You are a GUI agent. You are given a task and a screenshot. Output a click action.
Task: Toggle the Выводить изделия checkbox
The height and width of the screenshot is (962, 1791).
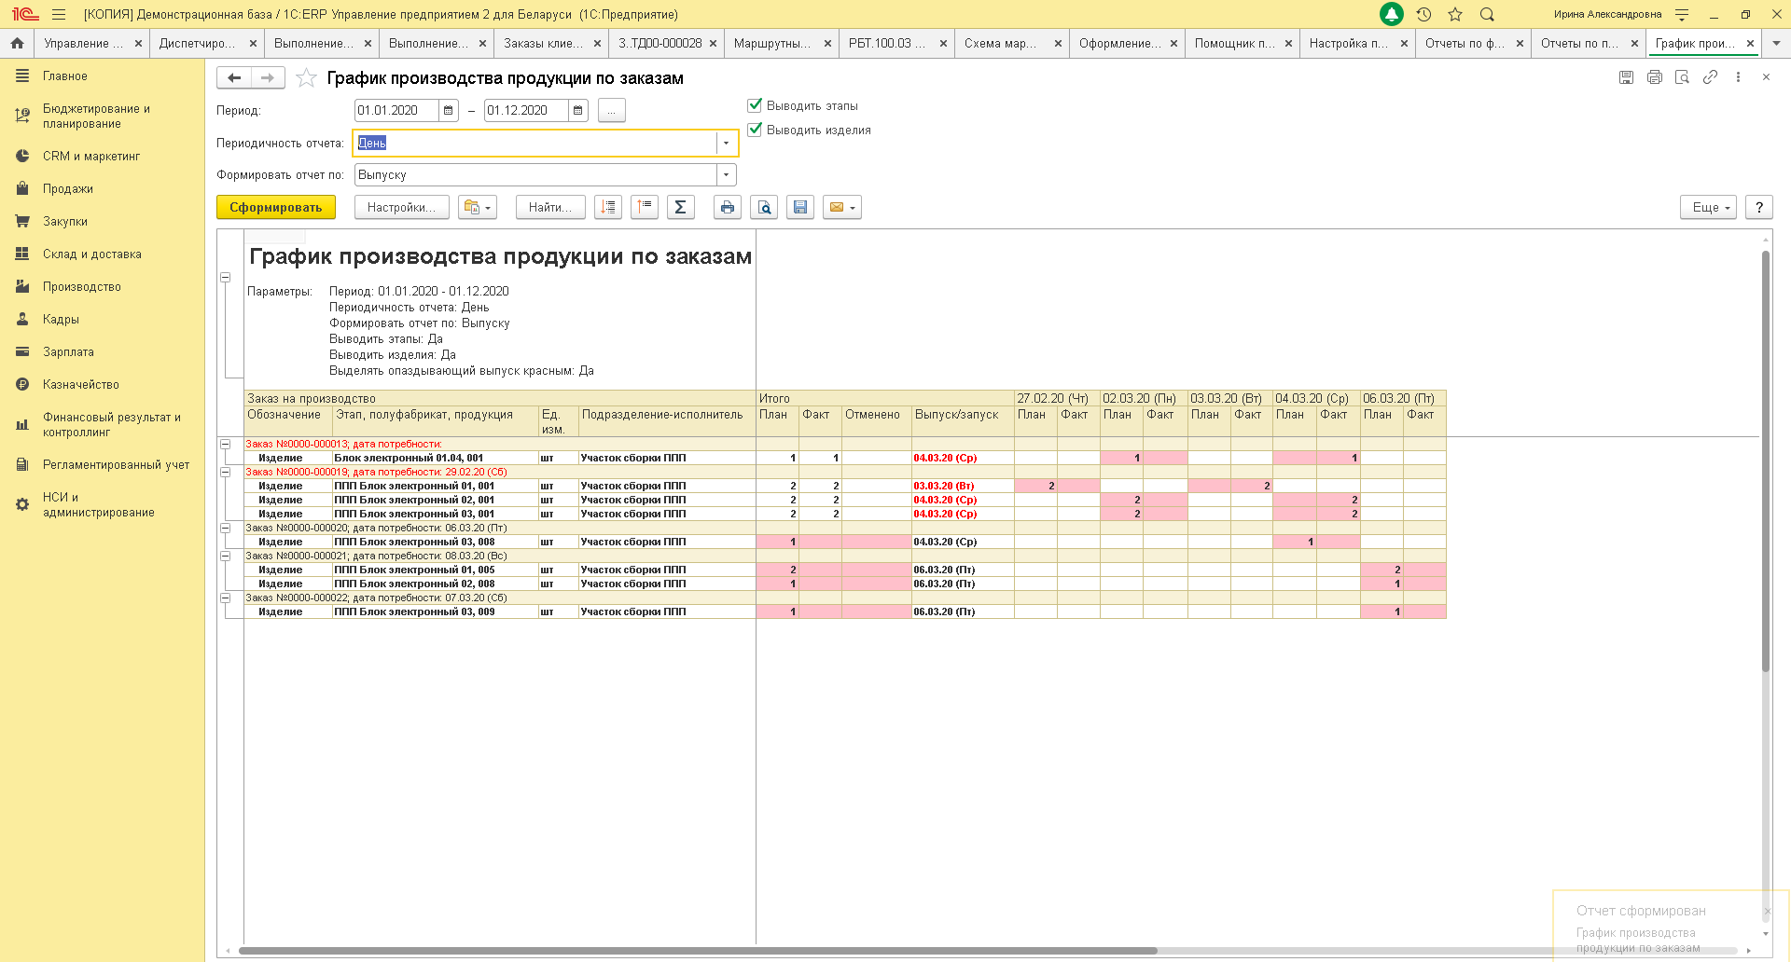[756, 130]
